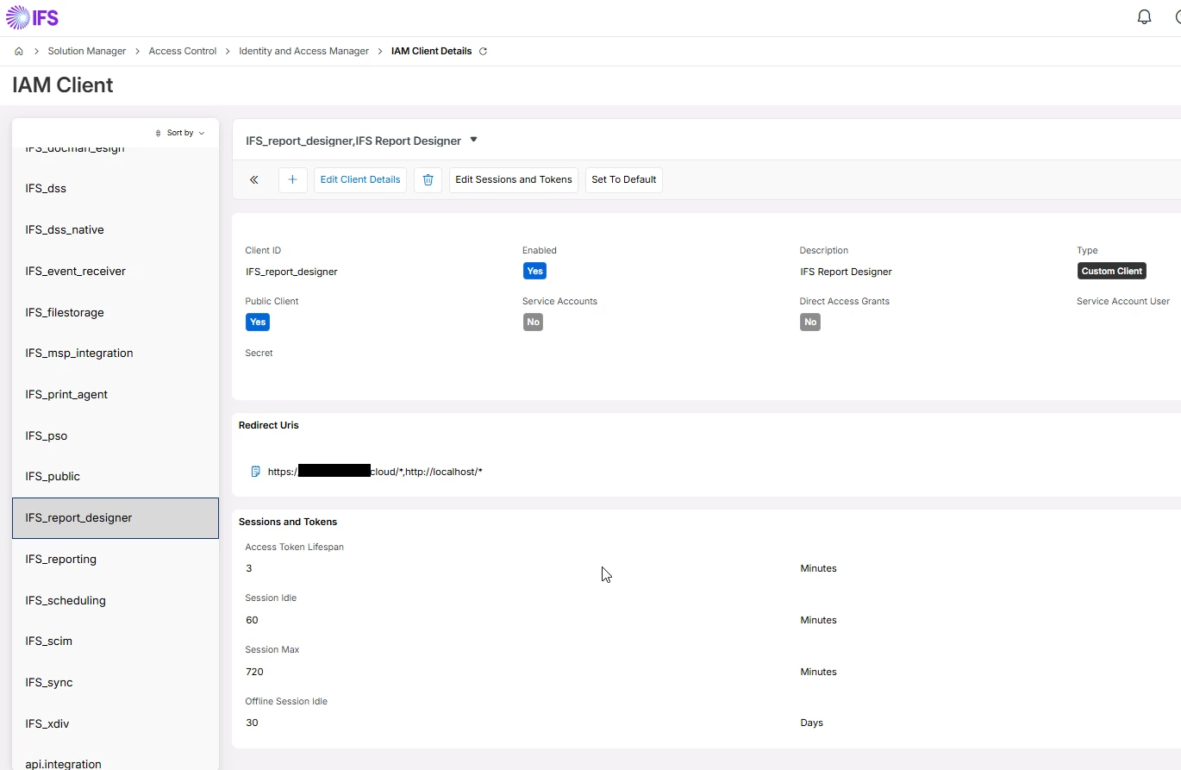The height and width of the screenshot is (770, 1181).
Task: Navigate to Solution Manager breadcrumb
Action: point(87,52)
